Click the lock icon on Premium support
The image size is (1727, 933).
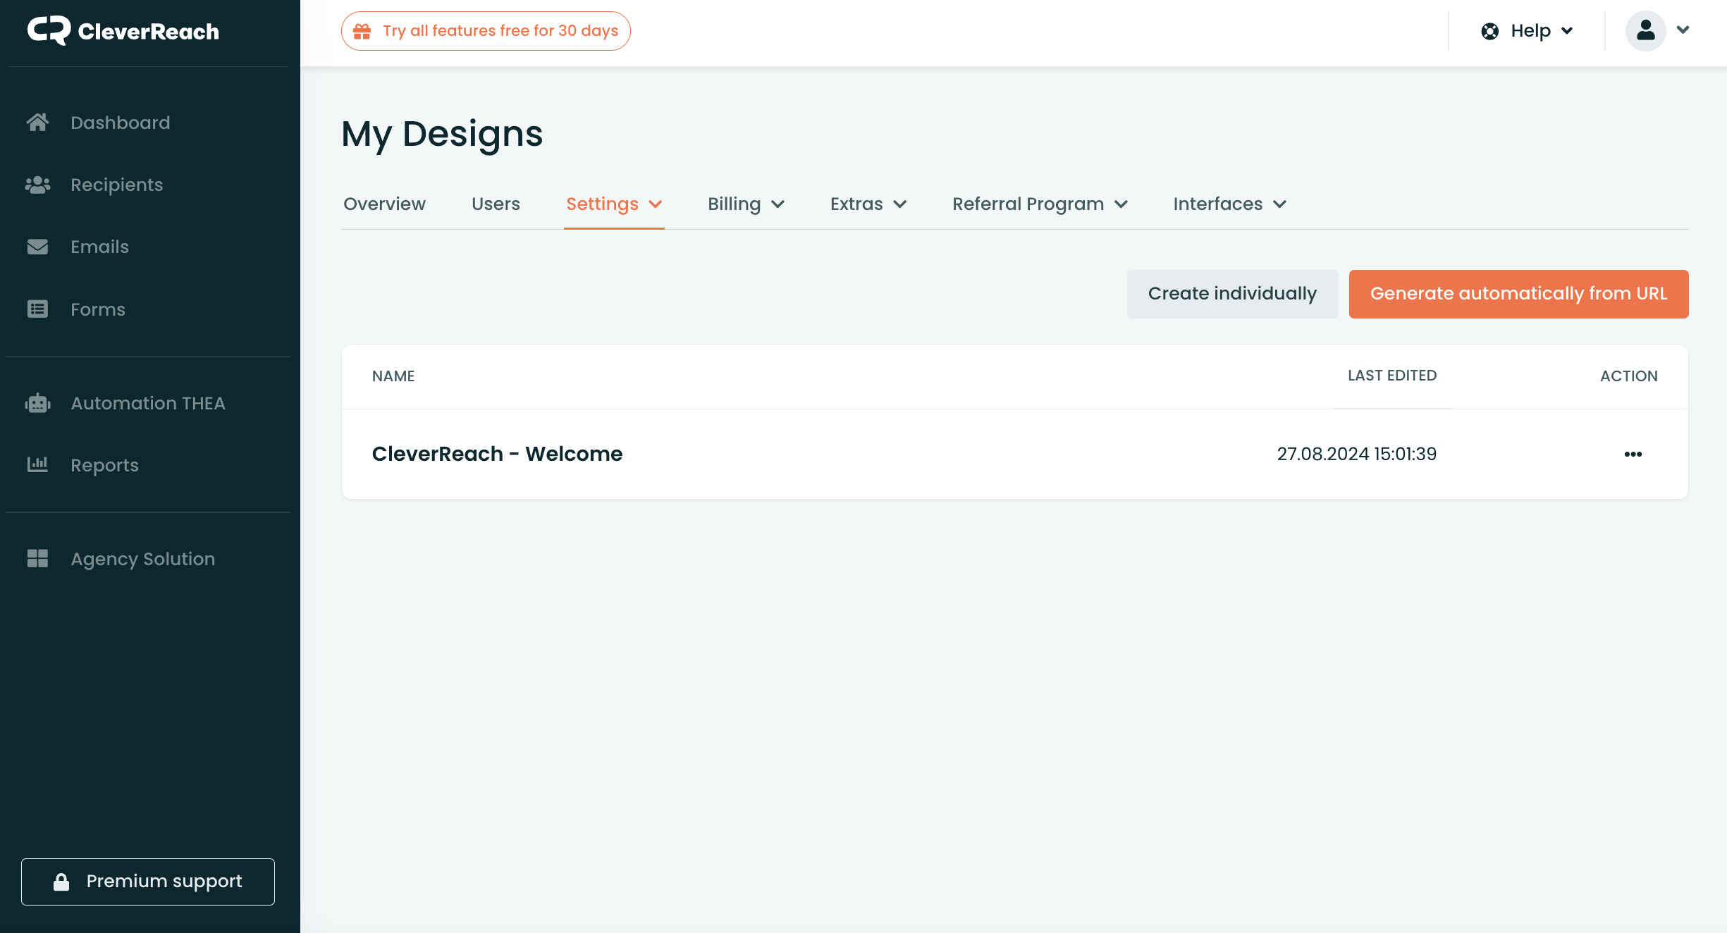tap(61, 882)
